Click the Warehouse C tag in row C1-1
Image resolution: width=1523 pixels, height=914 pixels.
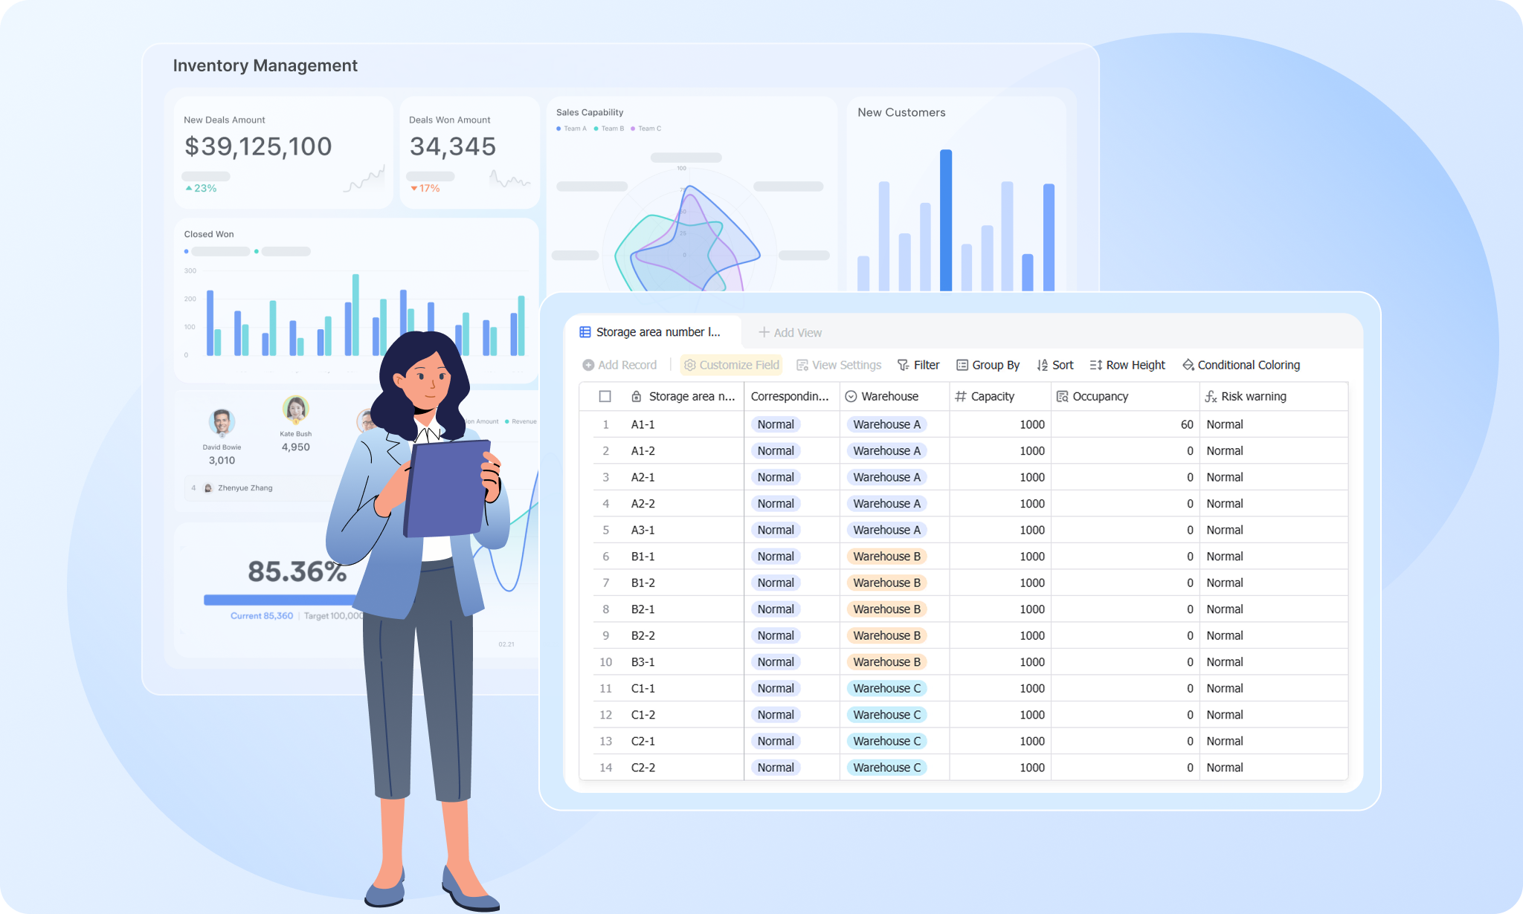(x=886, y=688)
